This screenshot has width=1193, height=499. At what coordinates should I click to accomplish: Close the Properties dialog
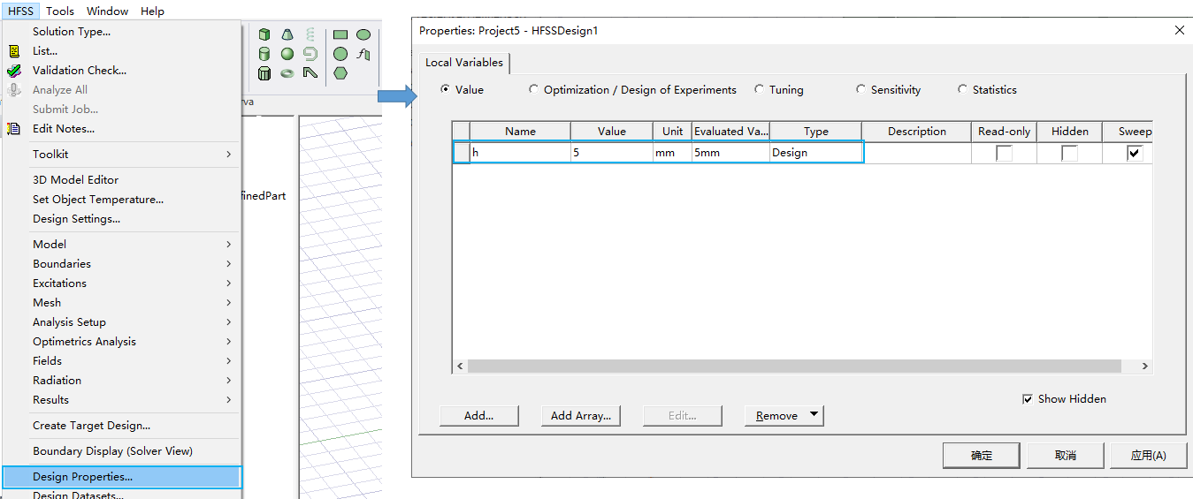pyautogui.click(x=1179, y=30)
